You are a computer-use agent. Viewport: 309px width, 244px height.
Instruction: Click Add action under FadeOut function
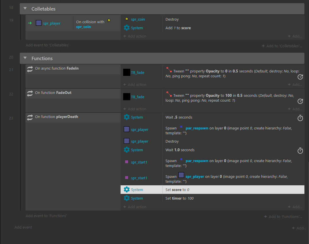(135, 109)
